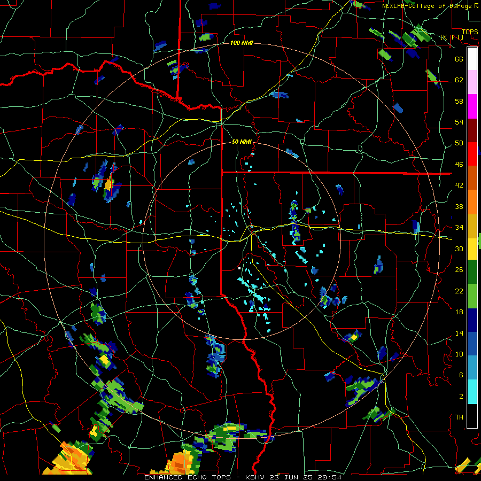Viewport: 481px width, 481px height.
Task: Click the 18 value on the scale
Action: coord(459,312)
